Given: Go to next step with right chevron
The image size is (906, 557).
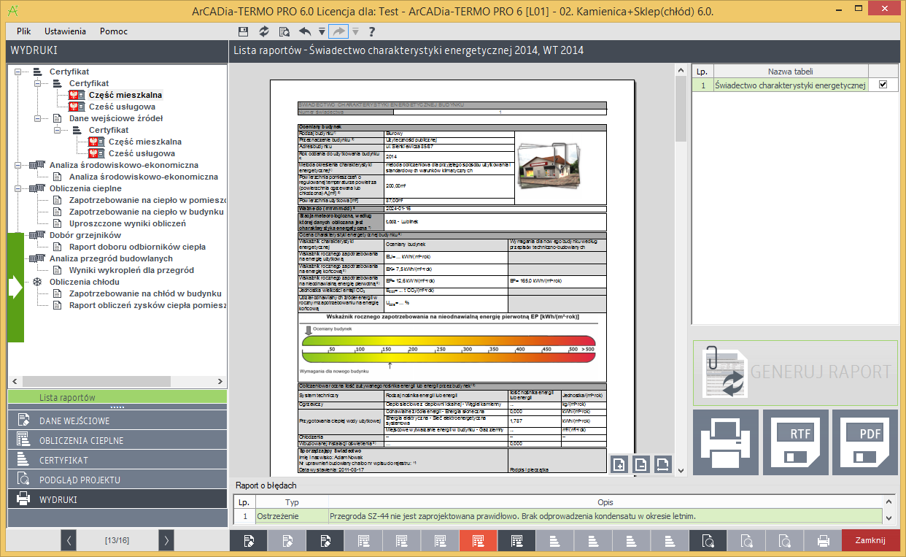Looking at the screenshot, I should coord(166,541).
